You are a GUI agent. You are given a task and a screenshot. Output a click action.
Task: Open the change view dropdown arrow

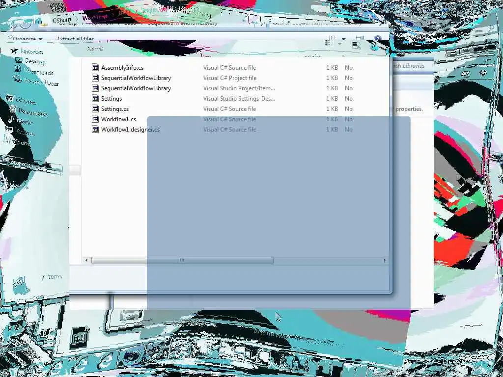343,39
